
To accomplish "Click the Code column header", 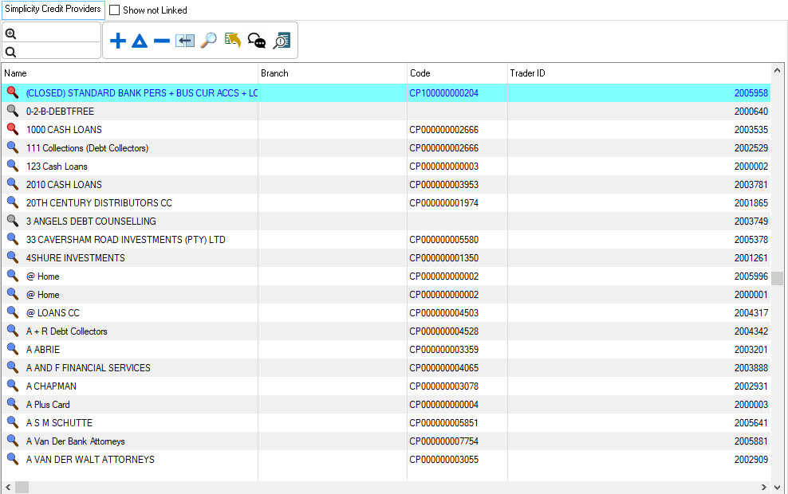I will [x=456, y=73].
